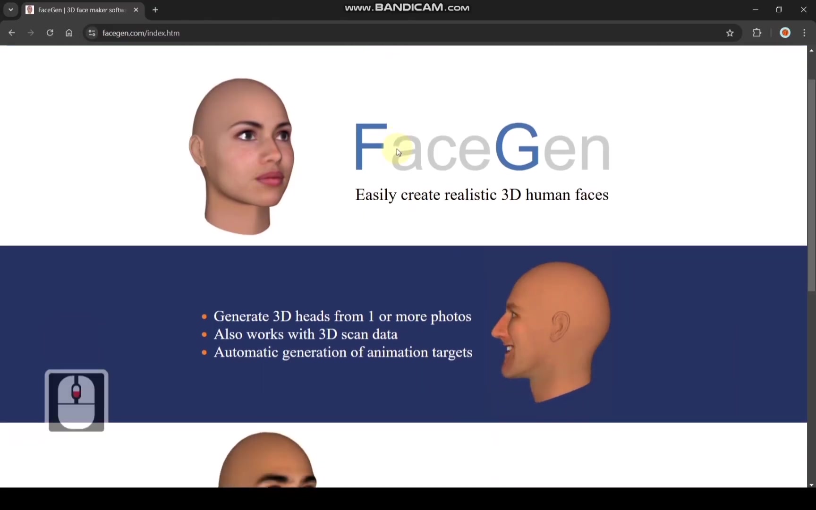This screenshot has width=816, height=510.
Task: Click the FaceGen logo
Action: tap(482, 147)
